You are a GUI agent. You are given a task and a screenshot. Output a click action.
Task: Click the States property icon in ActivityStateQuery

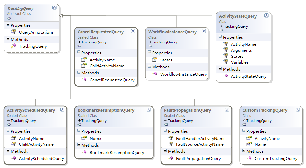[225, 56]
